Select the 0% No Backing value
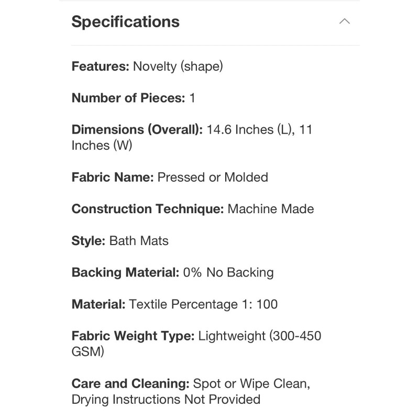This screenshot has width=419, height=419. tap(228, 272)
